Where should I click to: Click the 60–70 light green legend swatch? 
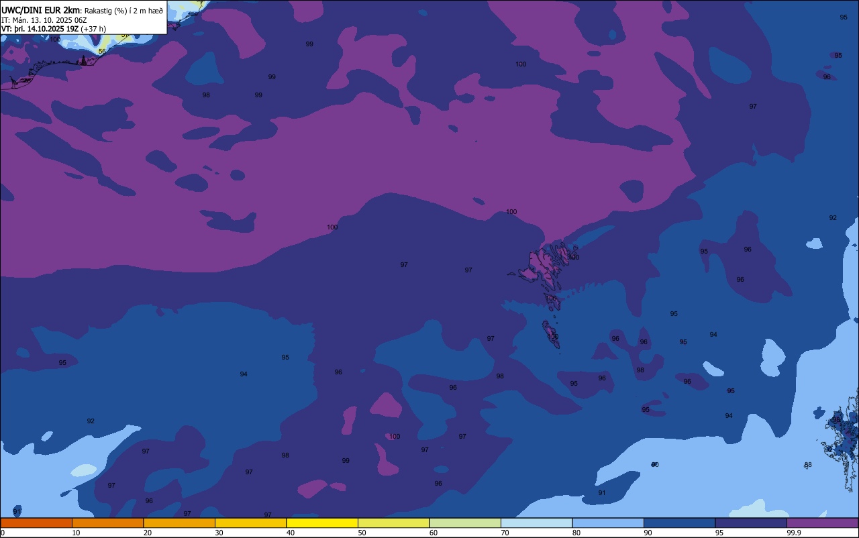click(465, 523)
